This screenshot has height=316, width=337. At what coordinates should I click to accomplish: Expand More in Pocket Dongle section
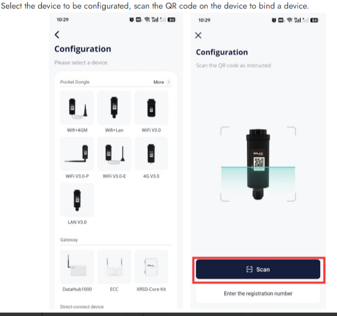(159, 82)
